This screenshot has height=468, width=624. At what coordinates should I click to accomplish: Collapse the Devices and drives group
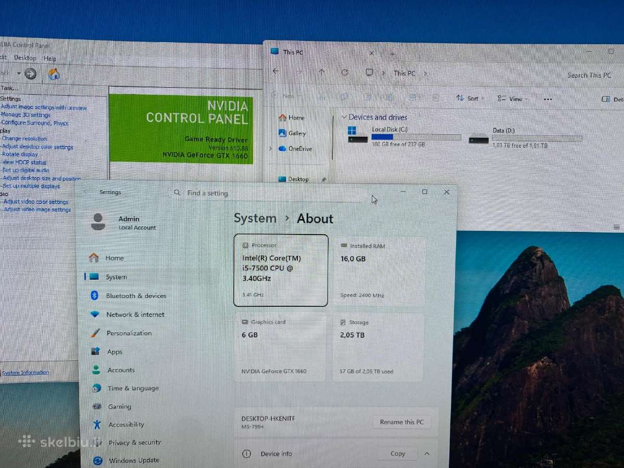[x=344, y=117]
